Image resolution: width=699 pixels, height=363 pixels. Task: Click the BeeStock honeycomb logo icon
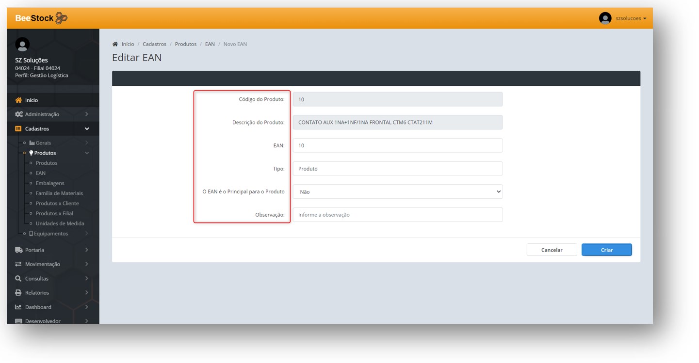[x=61, y=18]
